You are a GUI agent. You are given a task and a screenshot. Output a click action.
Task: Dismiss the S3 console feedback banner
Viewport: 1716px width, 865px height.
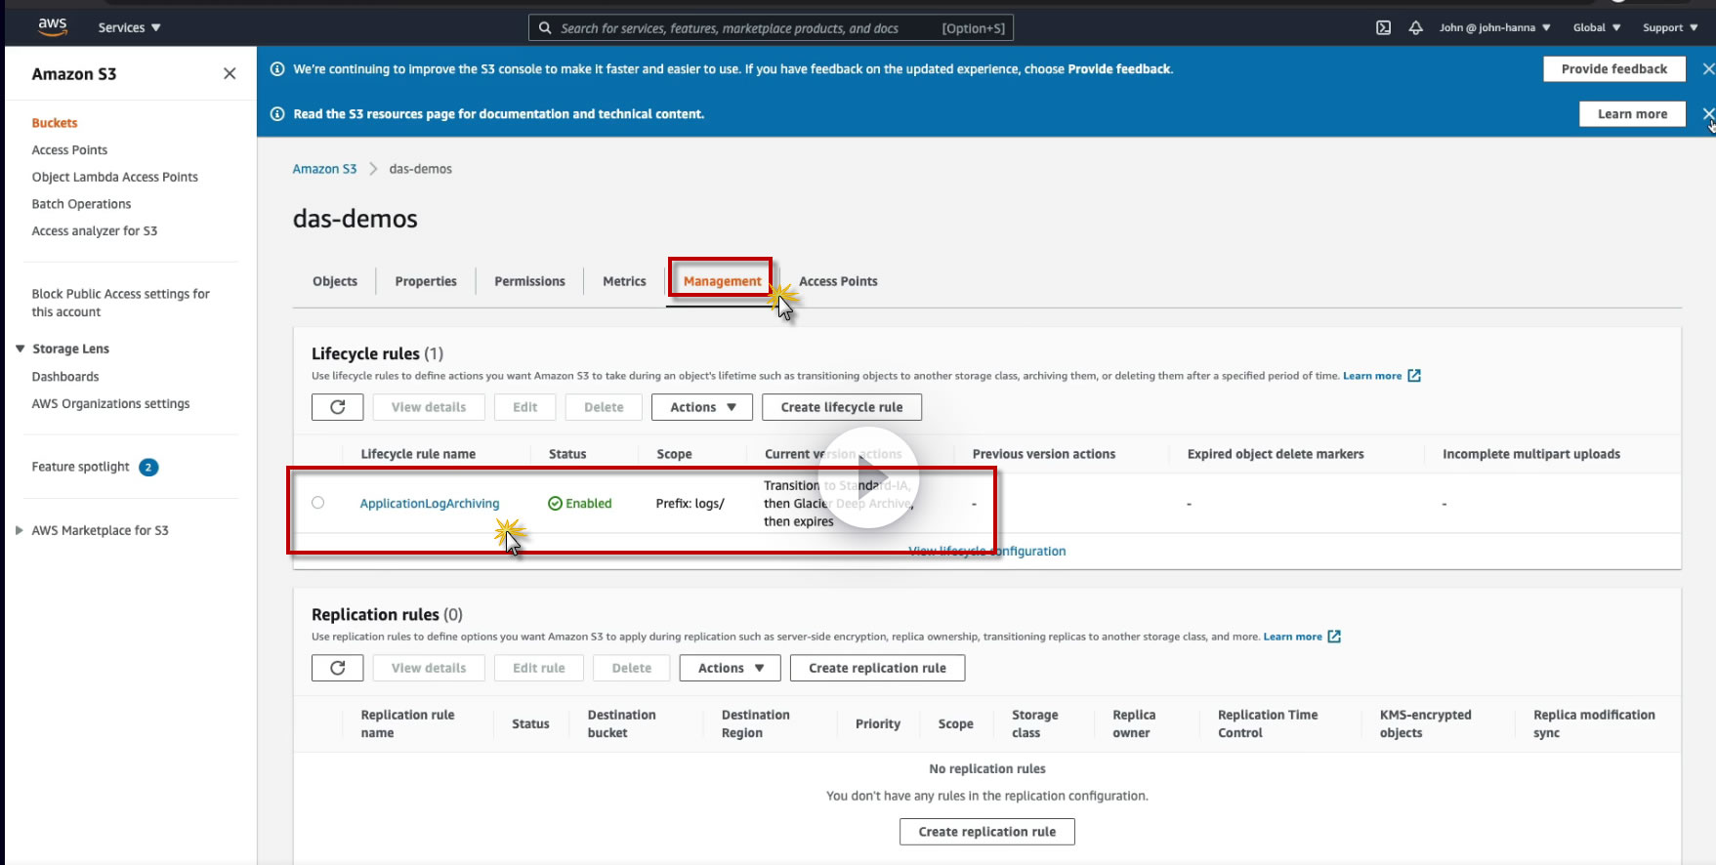(1708, 68)
